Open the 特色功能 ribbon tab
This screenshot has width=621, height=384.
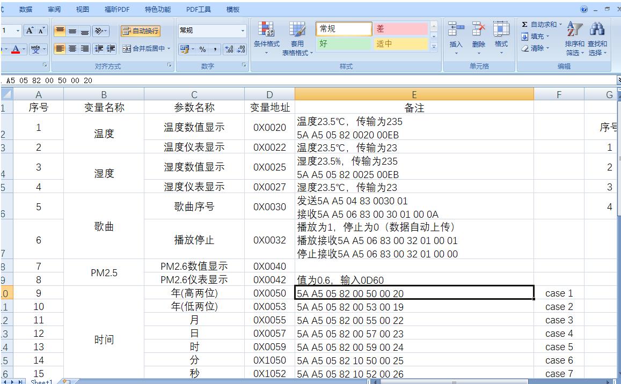pyautogui.click(x=158, y=10)
